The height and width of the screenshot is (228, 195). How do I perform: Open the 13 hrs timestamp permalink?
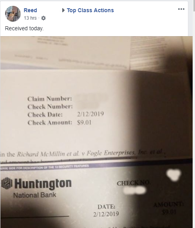pyautogui.click(x=30, y=18)
